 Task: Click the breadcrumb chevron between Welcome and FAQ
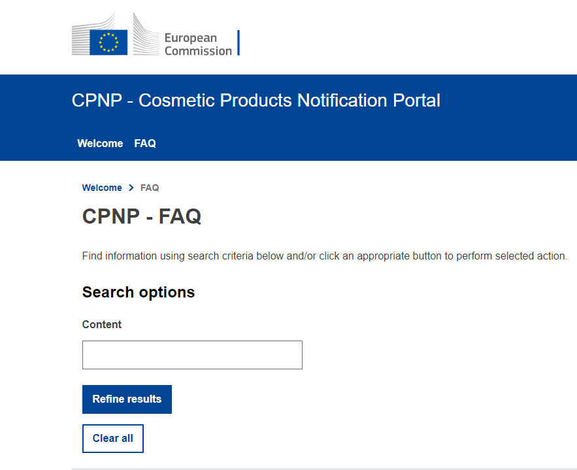tap(131, 188)
